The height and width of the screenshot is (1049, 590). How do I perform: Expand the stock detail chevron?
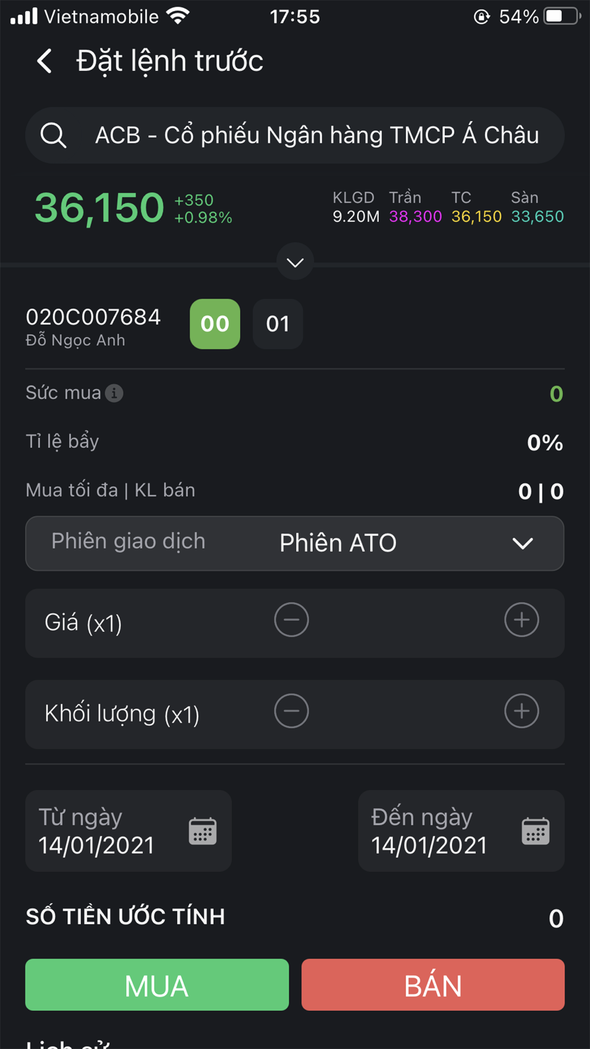coord(295,262)
